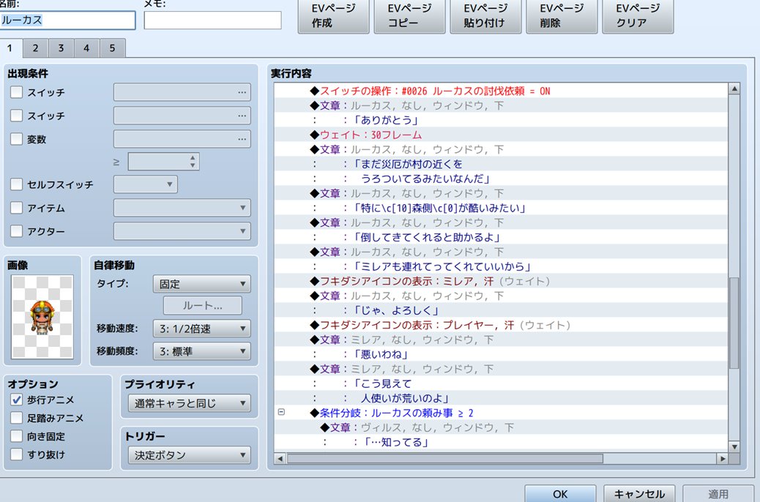
Task: Select the 「ミレアも連れてってくれていいから」 line
Action: (x=501, y=266)
